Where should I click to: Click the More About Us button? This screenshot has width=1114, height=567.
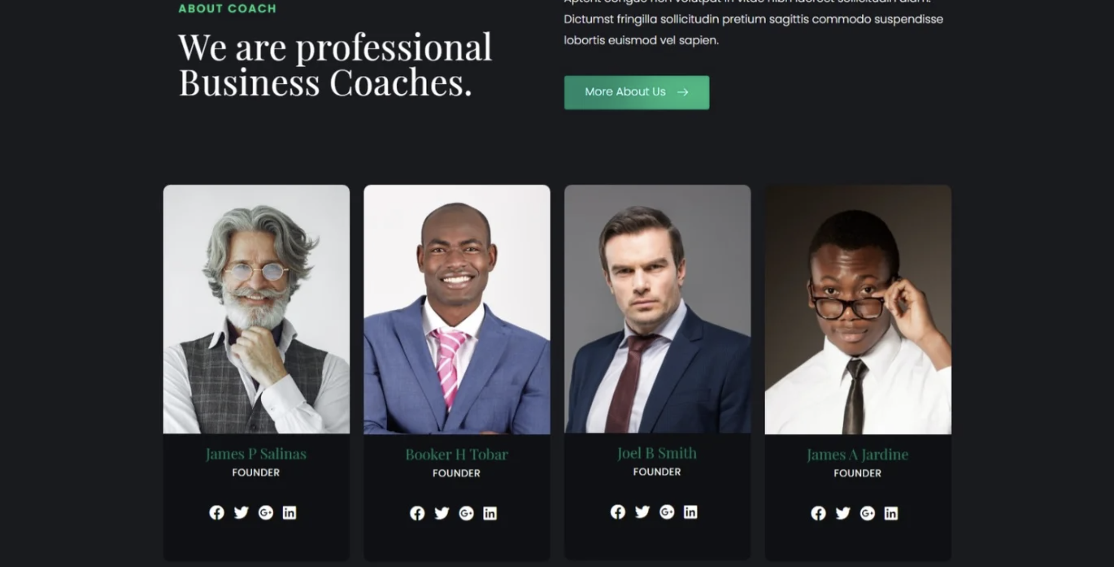637,92
